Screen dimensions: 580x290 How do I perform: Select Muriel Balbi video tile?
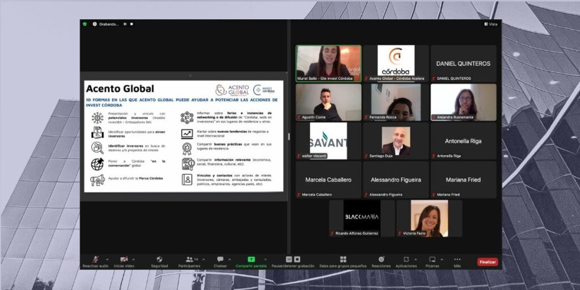329,63
